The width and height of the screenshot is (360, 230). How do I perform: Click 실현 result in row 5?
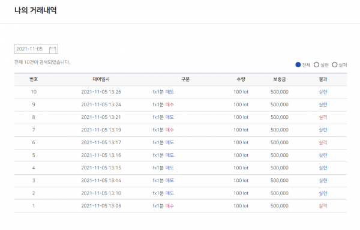(323, 155)
